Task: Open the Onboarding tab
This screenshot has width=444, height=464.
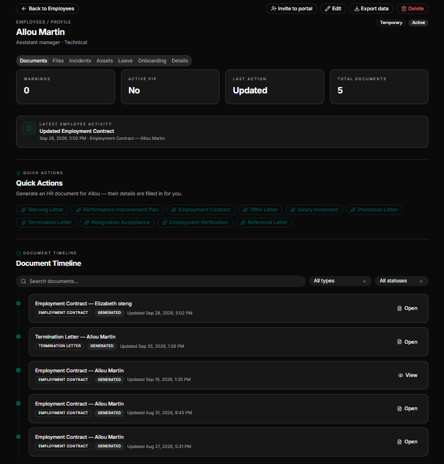Action: pos(152,61)
